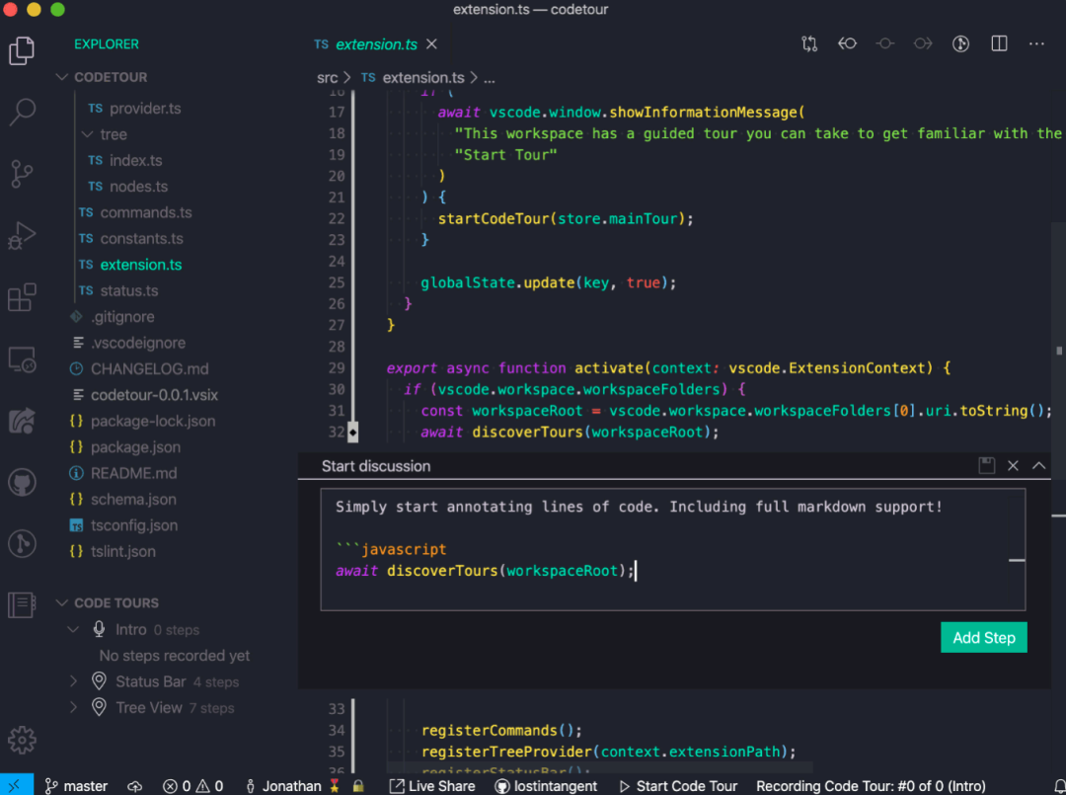Open index.ts in the explorer

[x=135, y=161]
